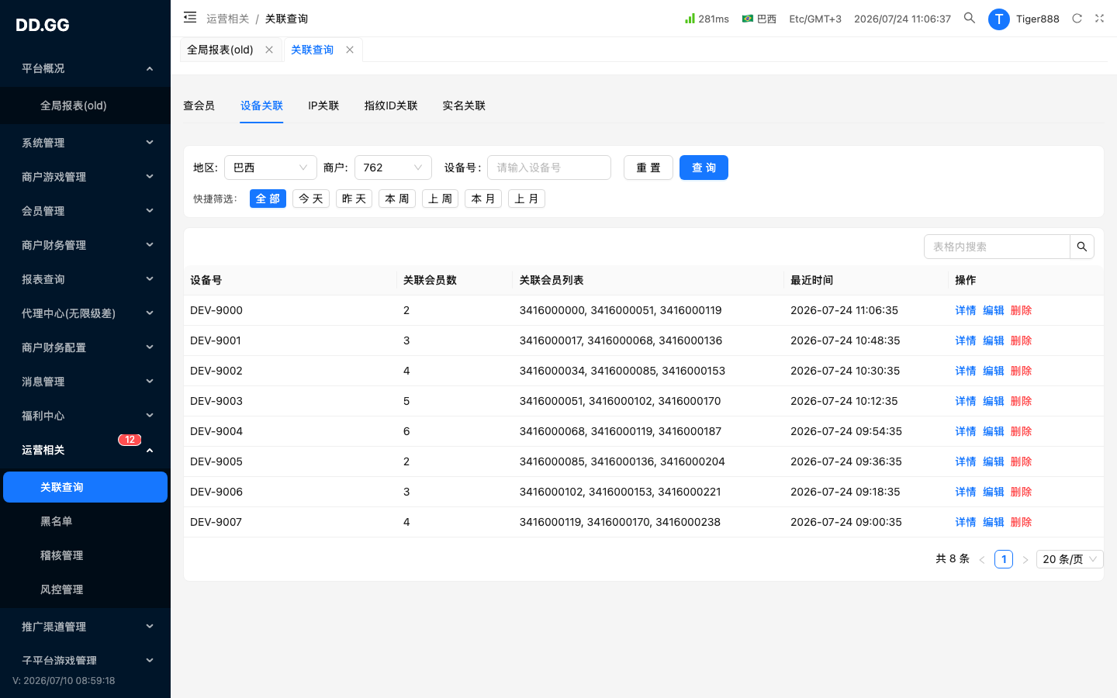1117x698 pixels.
Task: Click 编辑 for DEV-9001
Action: point(994,340)
